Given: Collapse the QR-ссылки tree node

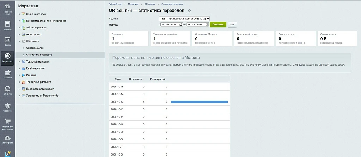Looking at the screenshot, I should tap(19, 41).
